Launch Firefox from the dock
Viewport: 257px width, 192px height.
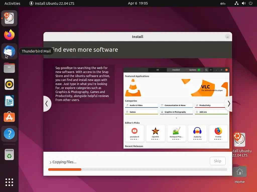pos(9,35)
